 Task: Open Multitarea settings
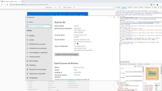pyautogui.click(x=33, y=65)
